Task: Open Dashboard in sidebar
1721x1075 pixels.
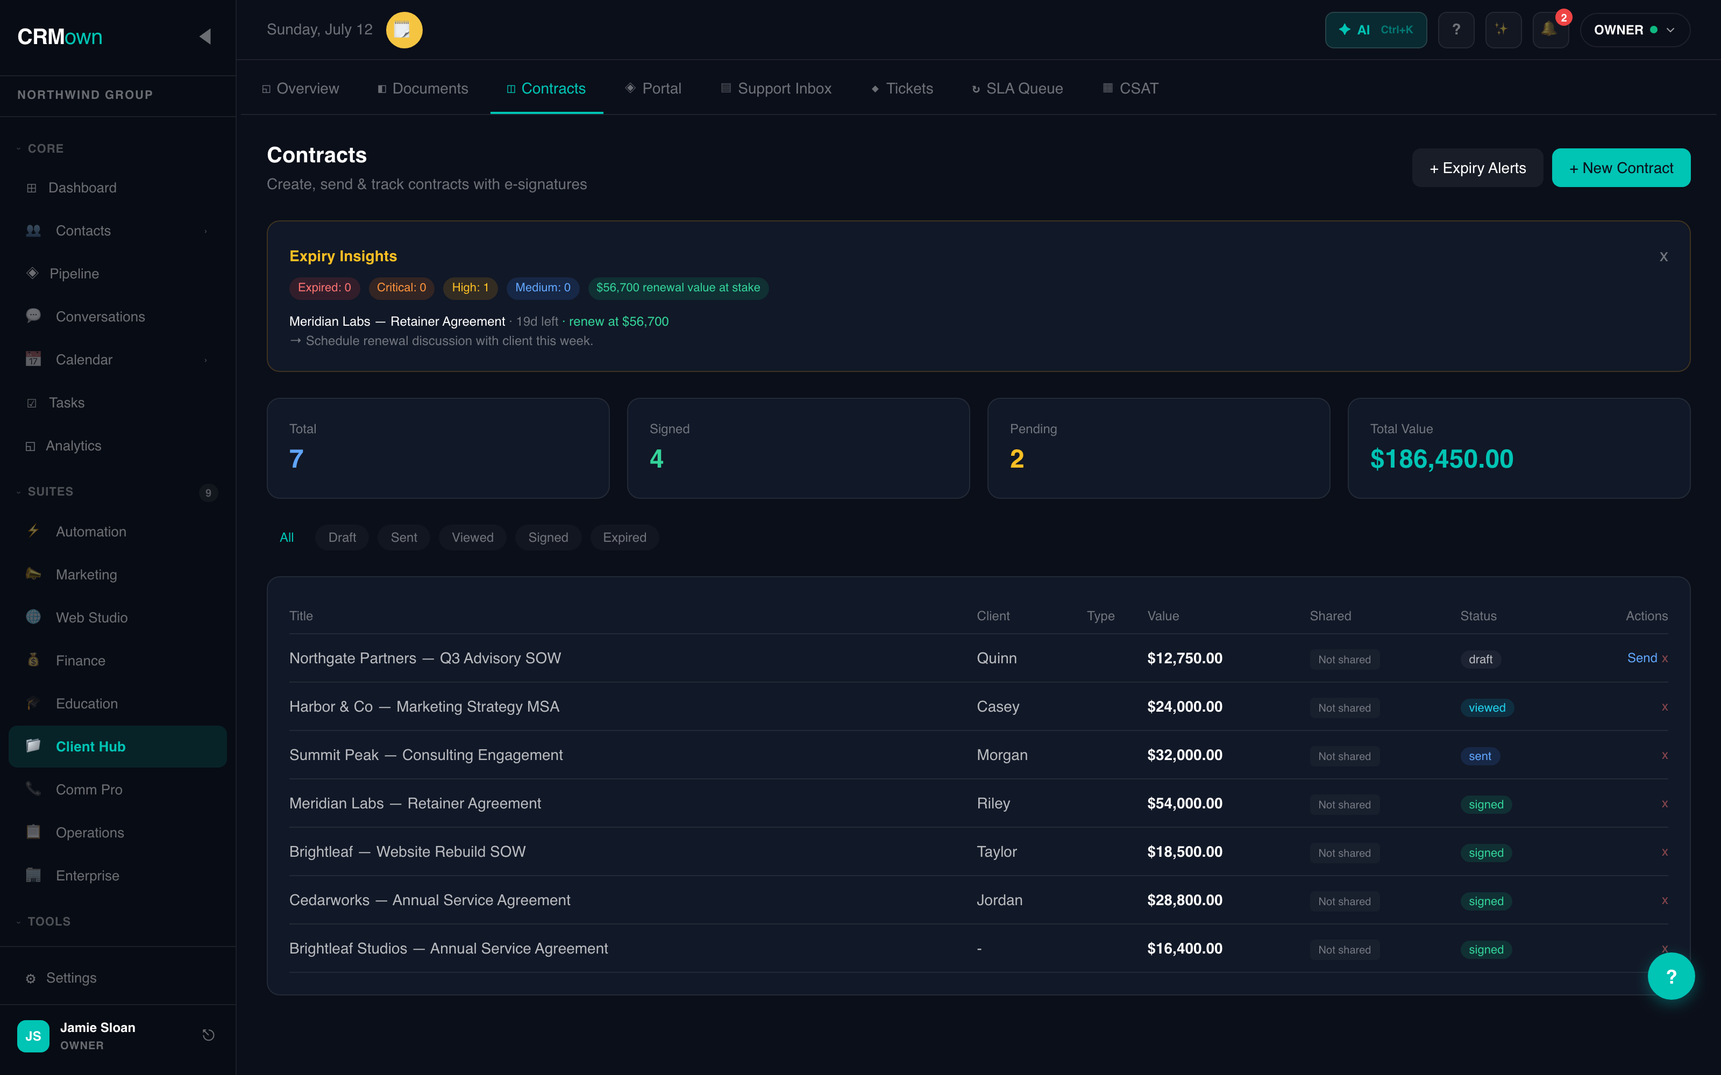Action: 117,188
